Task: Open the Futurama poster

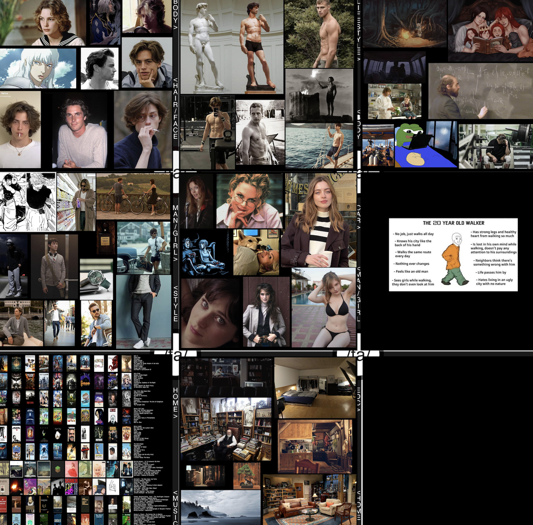Action: click(58, 416)
